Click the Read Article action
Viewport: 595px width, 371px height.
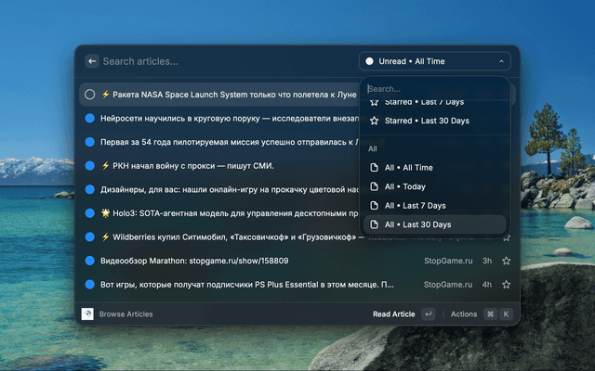[x=393, y=314]
